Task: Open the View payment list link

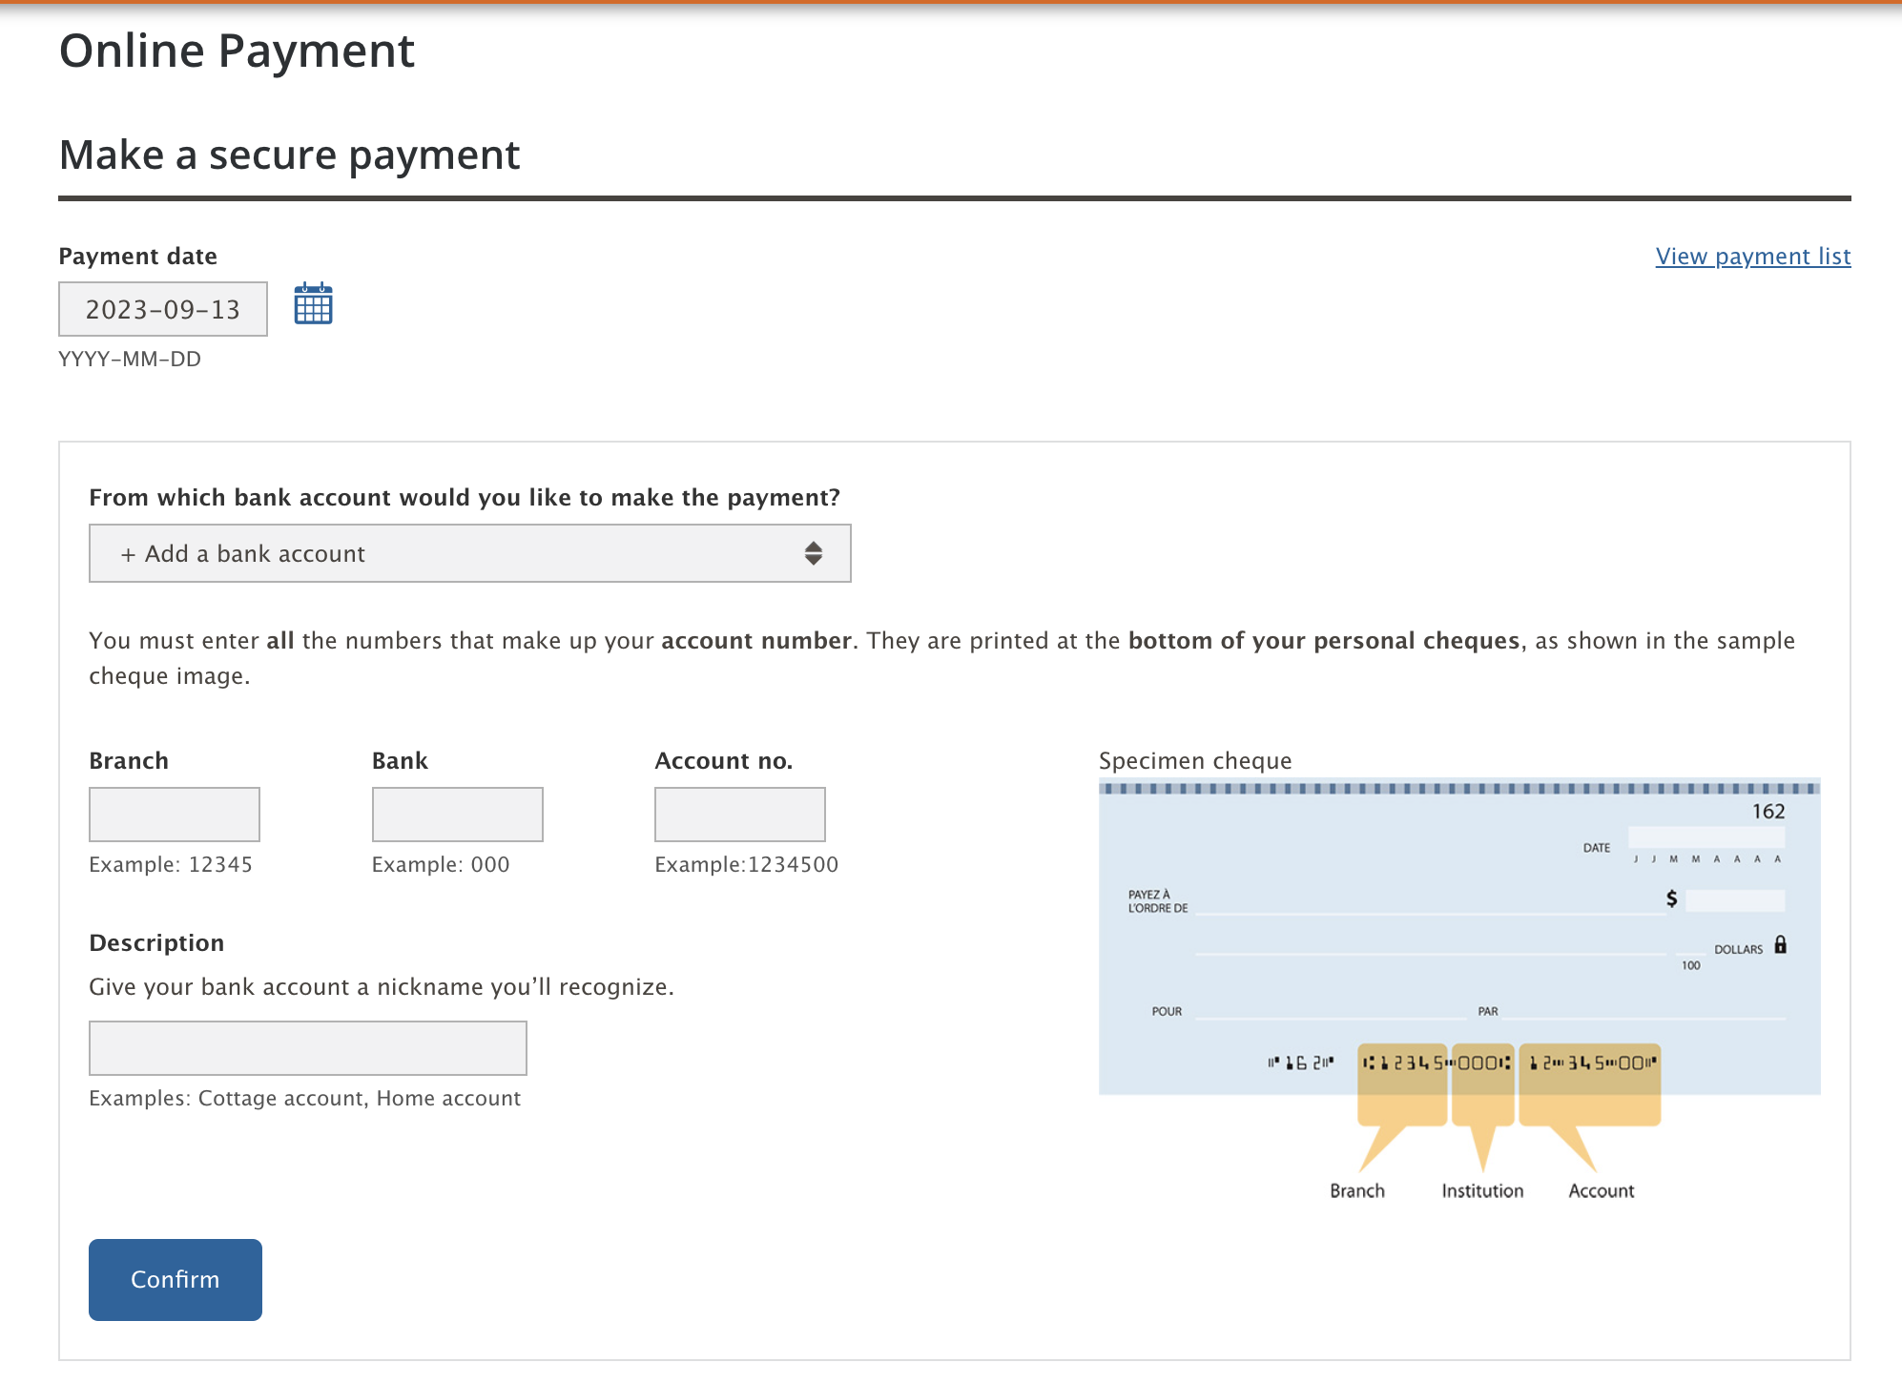Action: (1752, 257)
